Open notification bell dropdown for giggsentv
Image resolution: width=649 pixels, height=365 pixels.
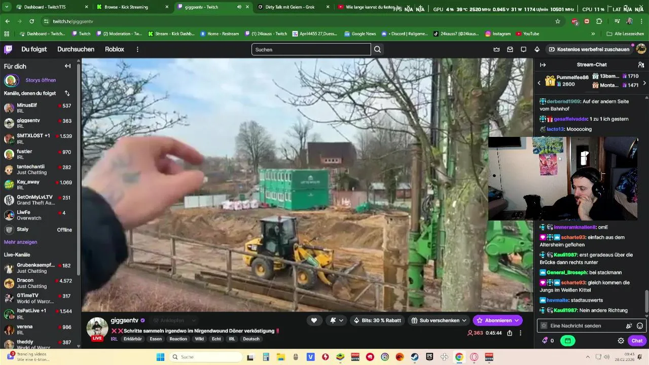click(336, 320)
